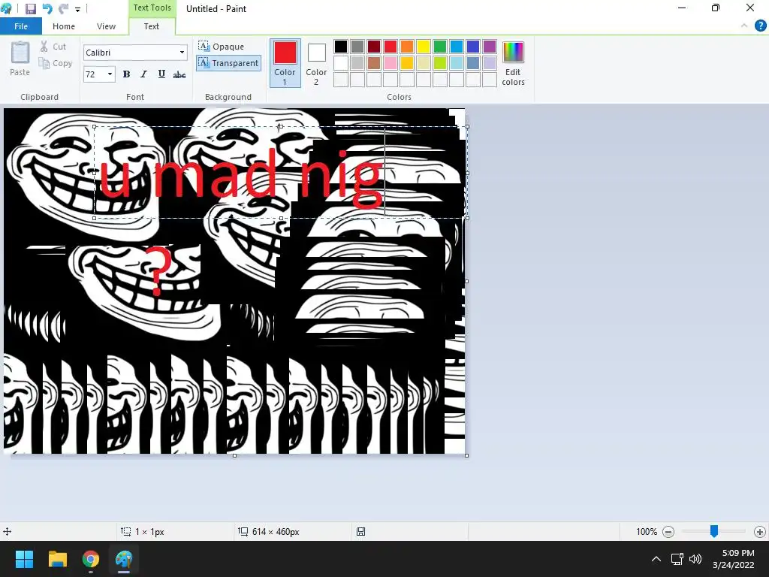Image resolution: width=769 pixels, height=577 pixels.
Task: Click the canvas bottom-right resize handle
Action: click(x=466, y=456)
